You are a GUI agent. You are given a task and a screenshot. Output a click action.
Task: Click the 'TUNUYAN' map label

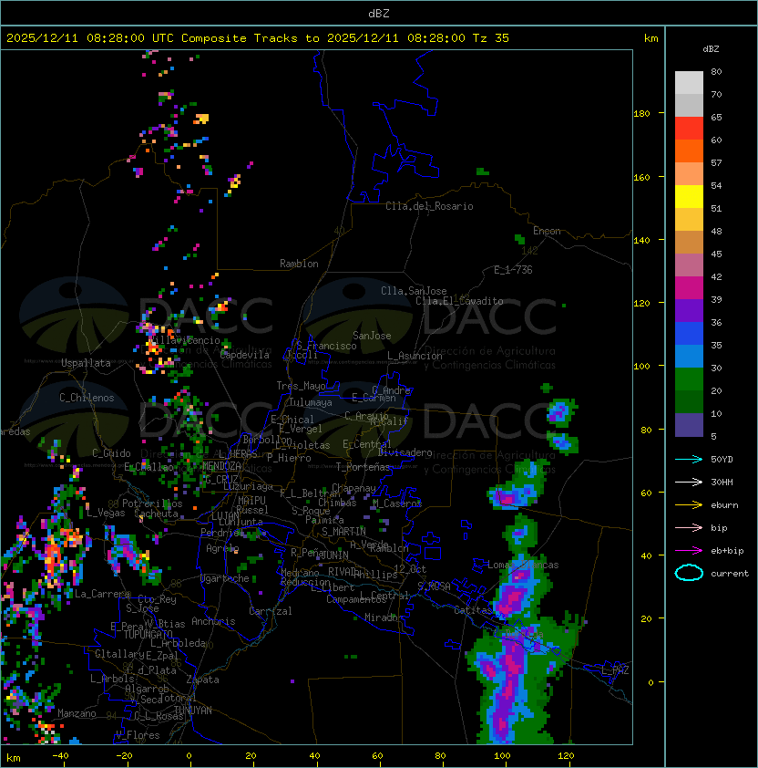click(x=193, y=711)
